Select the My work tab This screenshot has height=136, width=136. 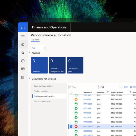(35, 40)
